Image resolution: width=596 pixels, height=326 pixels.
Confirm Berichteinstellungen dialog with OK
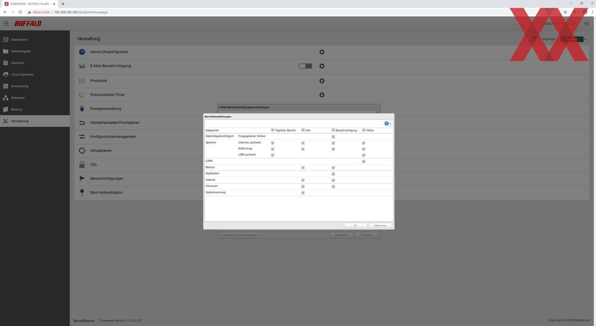(355, 225)
